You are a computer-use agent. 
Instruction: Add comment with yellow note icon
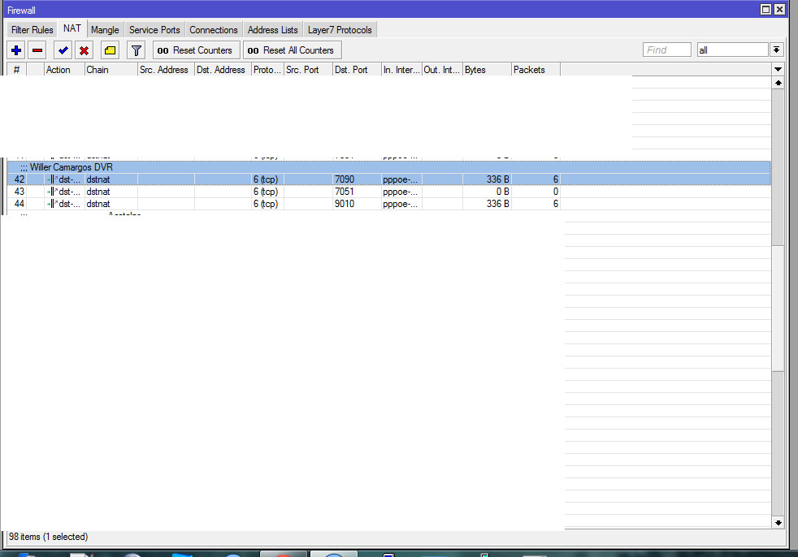(x=110, y=50)
